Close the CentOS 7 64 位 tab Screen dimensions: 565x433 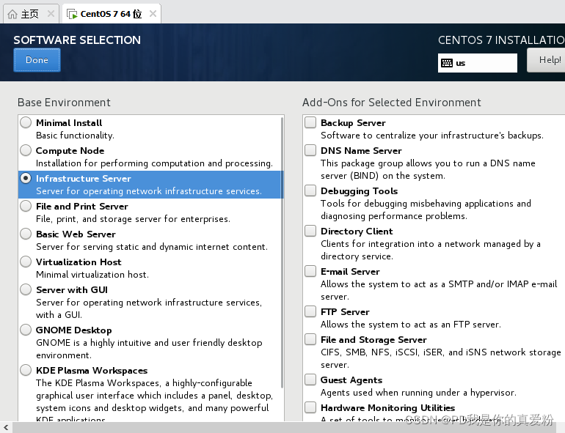coord(153,14)
